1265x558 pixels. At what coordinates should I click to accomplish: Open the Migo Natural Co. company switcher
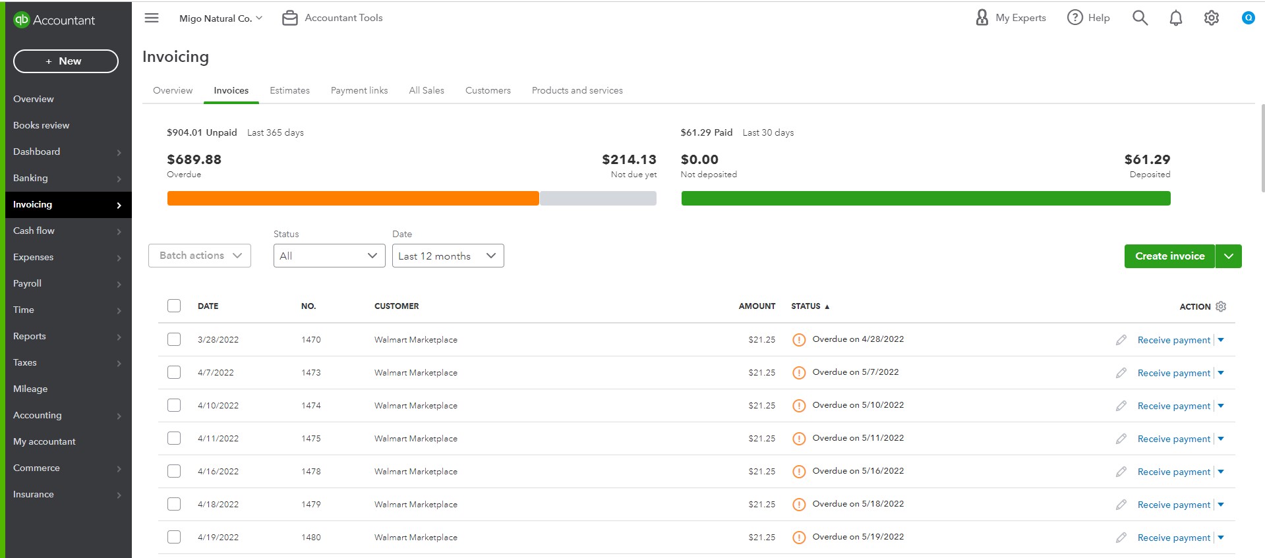(221, 18)
